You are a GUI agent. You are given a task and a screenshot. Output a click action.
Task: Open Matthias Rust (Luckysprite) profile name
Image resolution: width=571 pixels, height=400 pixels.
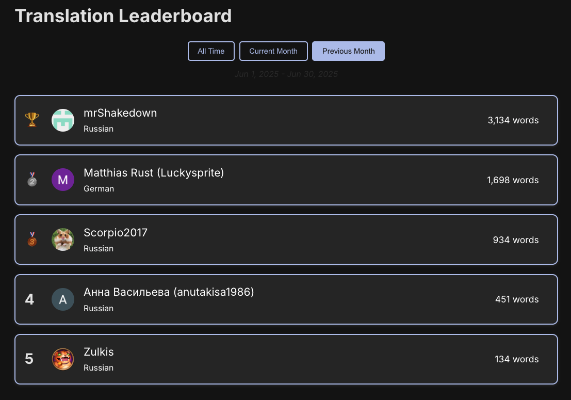tap(154, 173)
